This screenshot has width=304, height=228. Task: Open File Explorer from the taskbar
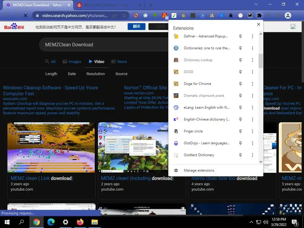pyautogui.click(x=95, y=222)
